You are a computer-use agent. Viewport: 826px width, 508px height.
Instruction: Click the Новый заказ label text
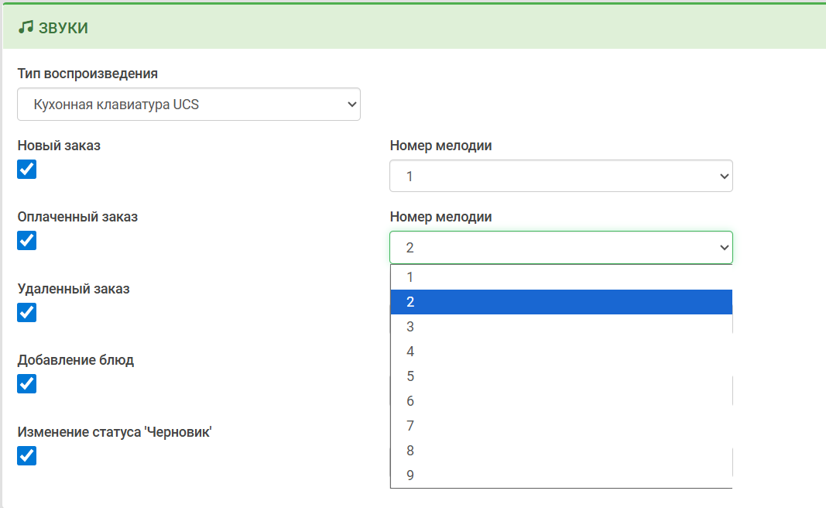[x=59, y=146]
